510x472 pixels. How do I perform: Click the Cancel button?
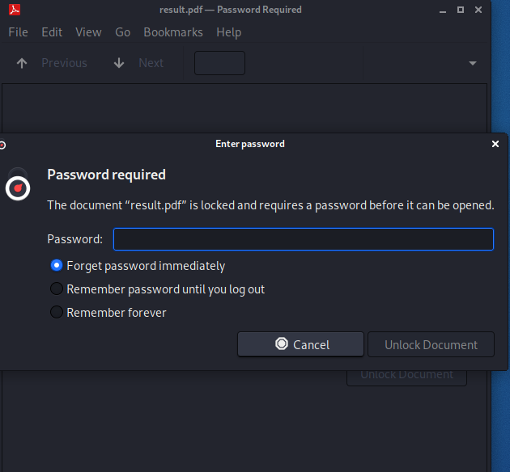pos(300,344)
